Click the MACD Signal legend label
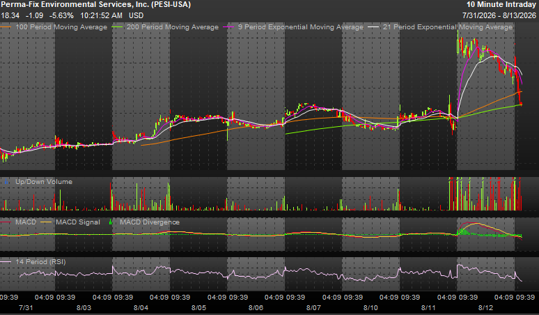This screenshot has width=539, height=315. coord(78,222)
